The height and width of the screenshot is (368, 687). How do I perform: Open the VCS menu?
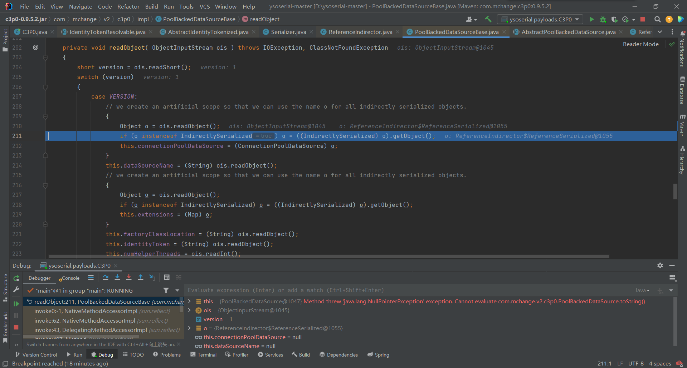pos(205,6)
